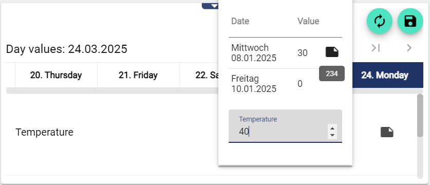
Task: Select the 20. Thursday column
Action: pyautogui.click(x=56, y=75)
